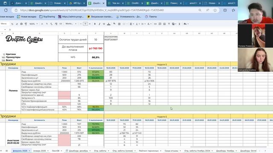This screenshot has height=153, width=273.
Task: Click the Create filter icon
Action: 169,24
